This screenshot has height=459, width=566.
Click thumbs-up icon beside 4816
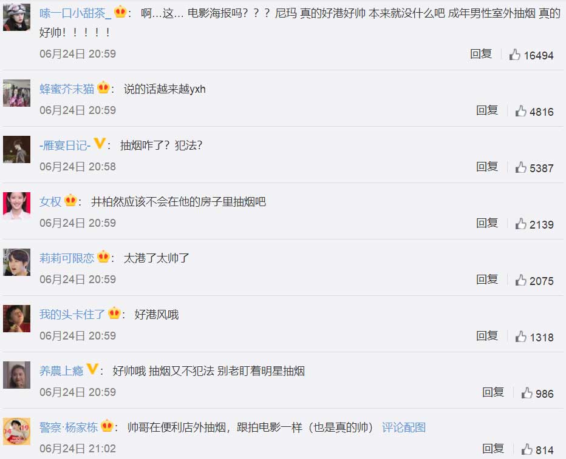[520, 111]
